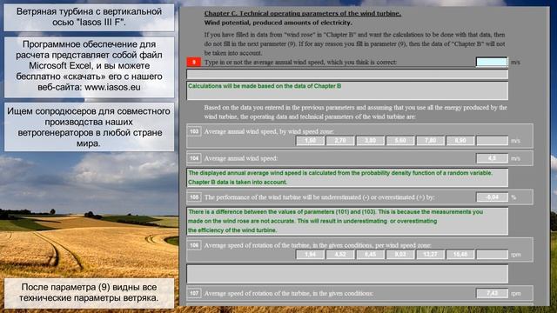Click the rotation speed cell 6,45
The width and height of the screenshot is (557, 313).
pos(370,255)
